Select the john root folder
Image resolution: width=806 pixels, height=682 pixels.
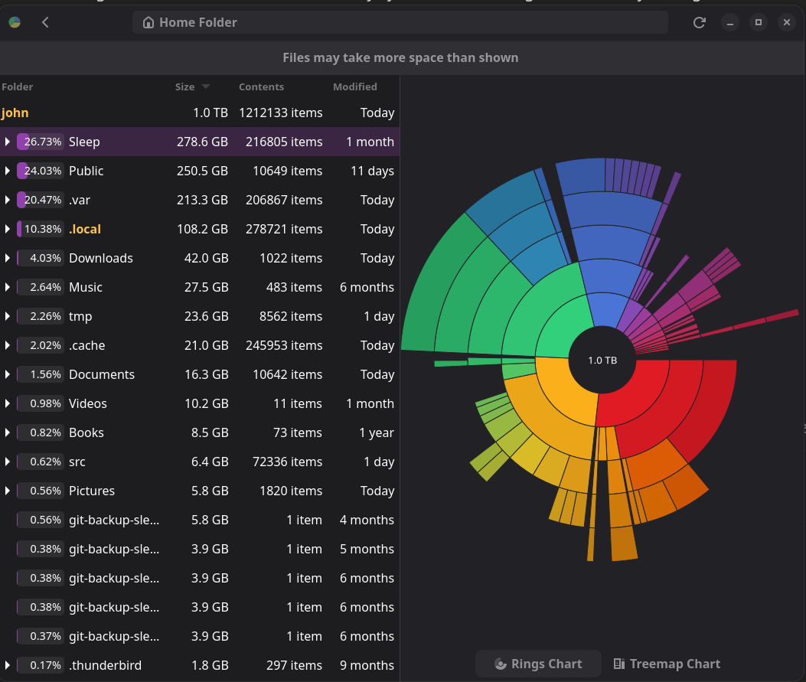point(200,113)
